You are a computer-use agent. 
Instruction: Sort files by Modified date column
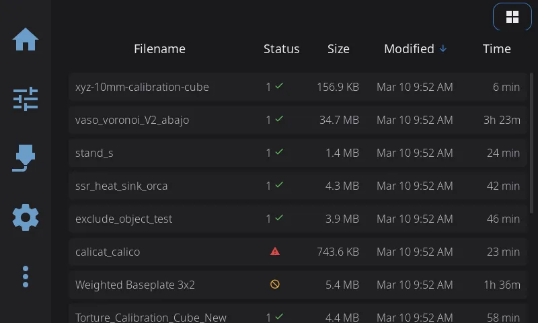[x=409, y=49]
